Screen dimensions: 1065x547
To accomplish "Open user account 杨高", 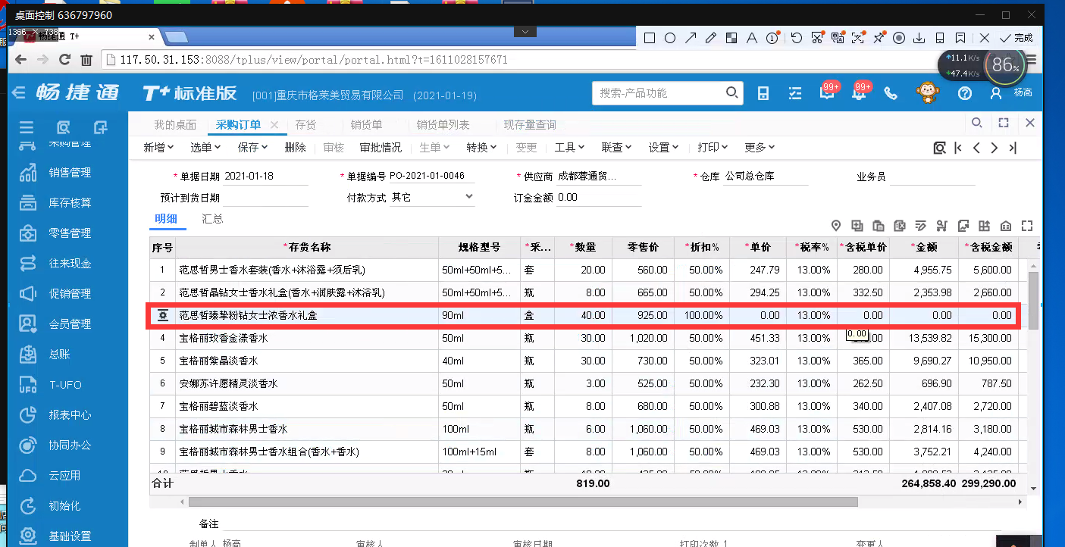I will (1012, 93).
